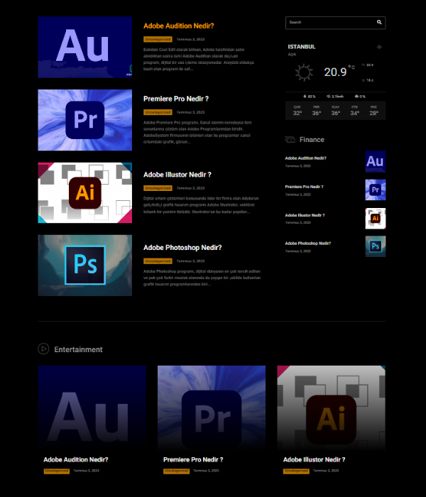Click the weather location target icon
This screenshot has height=497, width=426.
click(379, 47)
